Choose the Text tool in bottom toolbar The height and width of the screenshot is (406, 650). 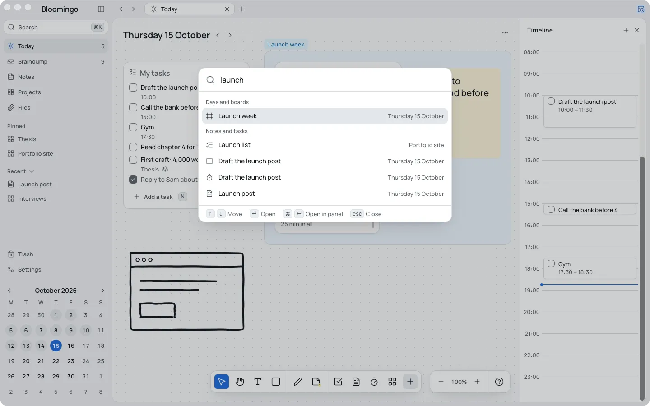pyautogui.click(x=258, y=382)
